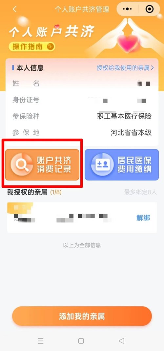Tap 添加我的亲属 button
The height and width of the screenshot is (351, 164).
coord(82,316)
